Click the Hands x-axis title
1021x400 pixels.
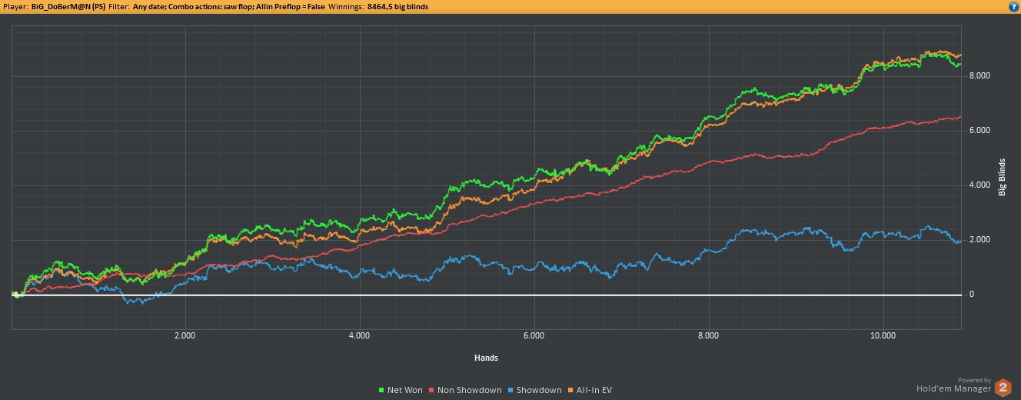tap(486, 357)
